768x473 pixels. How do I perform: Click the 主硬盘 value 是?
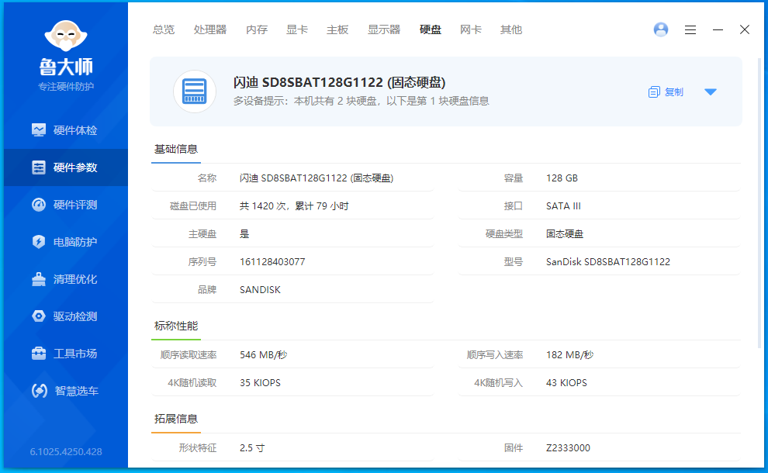pyautogui.click(x=244, y=234)
